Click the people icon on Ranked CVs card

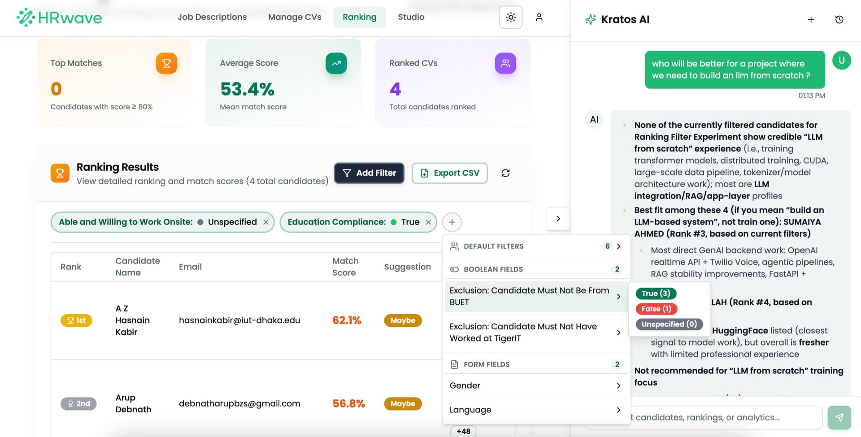505,63
